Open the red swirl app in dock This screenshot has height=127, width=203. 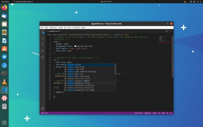point(4,98)
